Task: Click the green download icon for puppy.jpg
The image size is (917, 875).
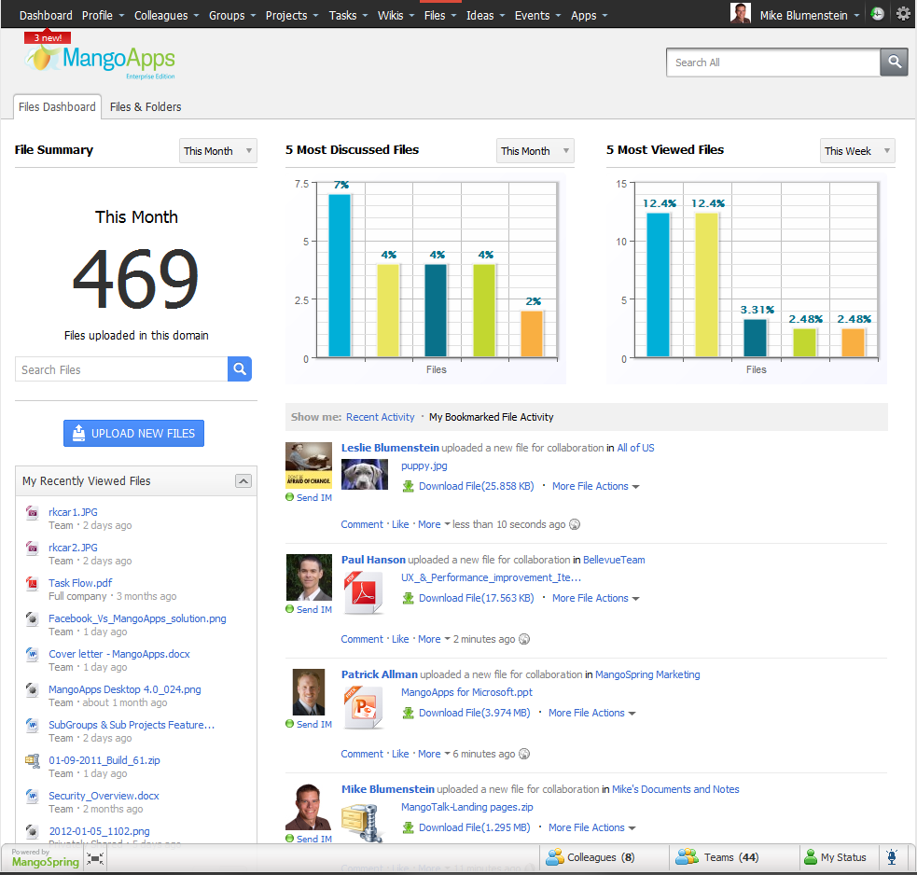Action: point(409,486)
